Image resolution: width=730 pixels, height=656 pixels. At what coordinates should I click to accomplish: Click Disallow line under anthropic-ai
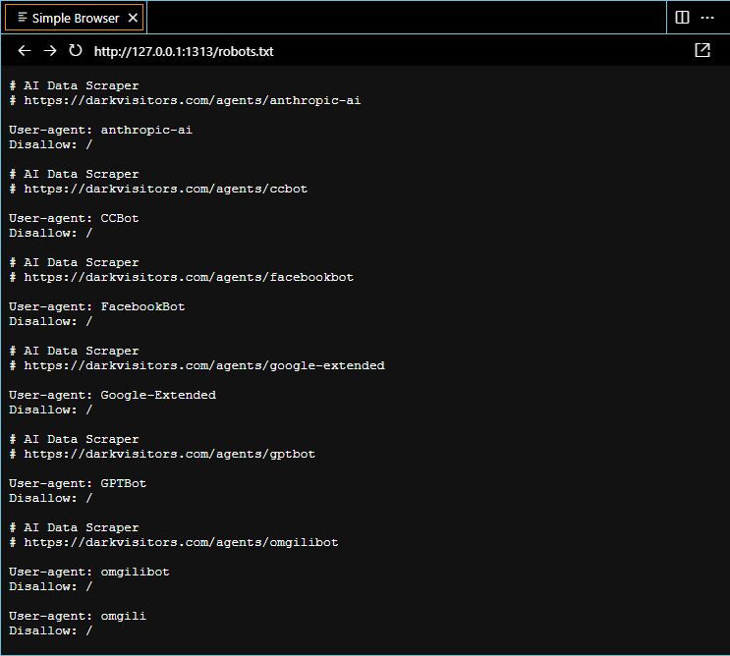coord(51,144)
